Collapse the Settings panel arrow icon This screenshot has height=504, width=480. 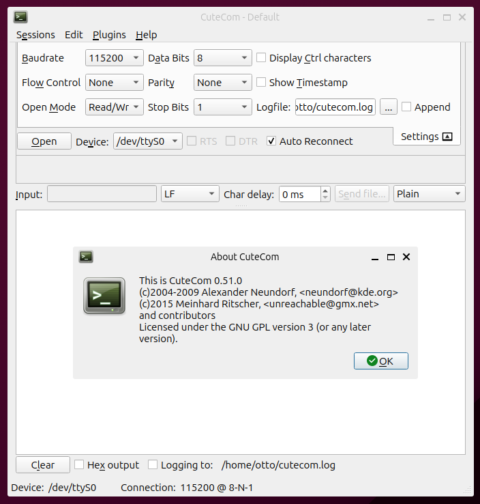[x=447, y=137]
